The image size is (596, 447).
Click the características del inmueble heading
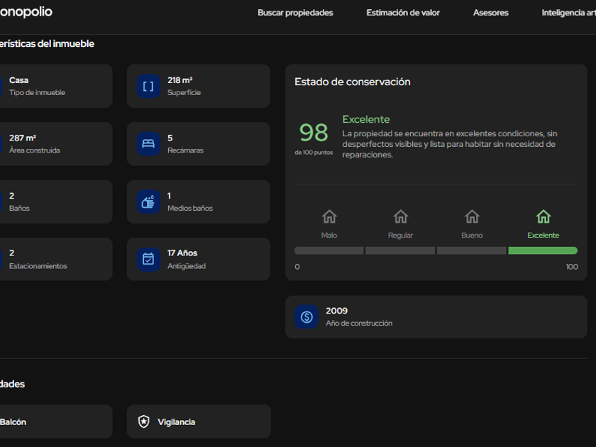tap(47, 44)
